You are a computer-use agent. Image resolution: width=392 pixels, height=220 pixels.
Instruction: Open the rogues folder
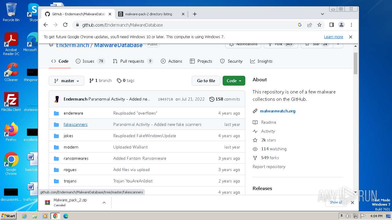click(70, 170)
